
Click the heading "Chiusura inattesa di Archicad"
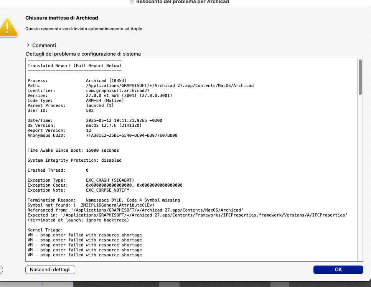[x=61, y=18]
